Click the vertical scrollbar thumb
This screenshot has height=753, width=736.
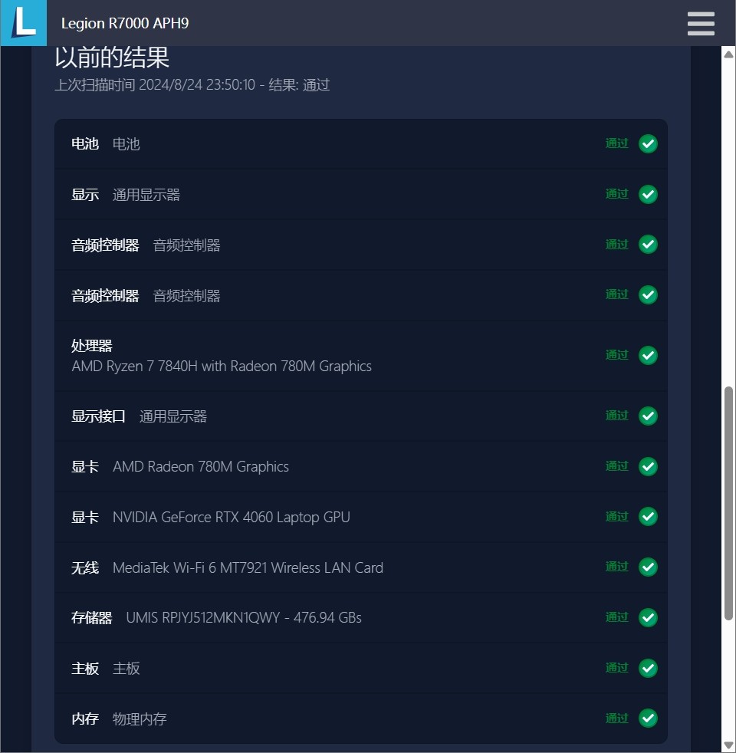(x=728, y=503)
